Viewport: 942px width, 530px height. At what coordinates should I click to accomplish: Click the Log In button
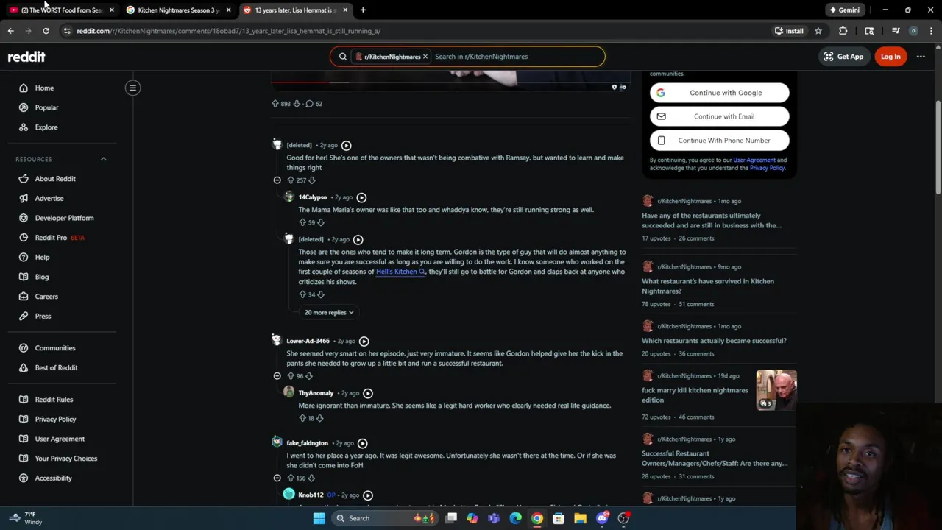tap(890, 57)
